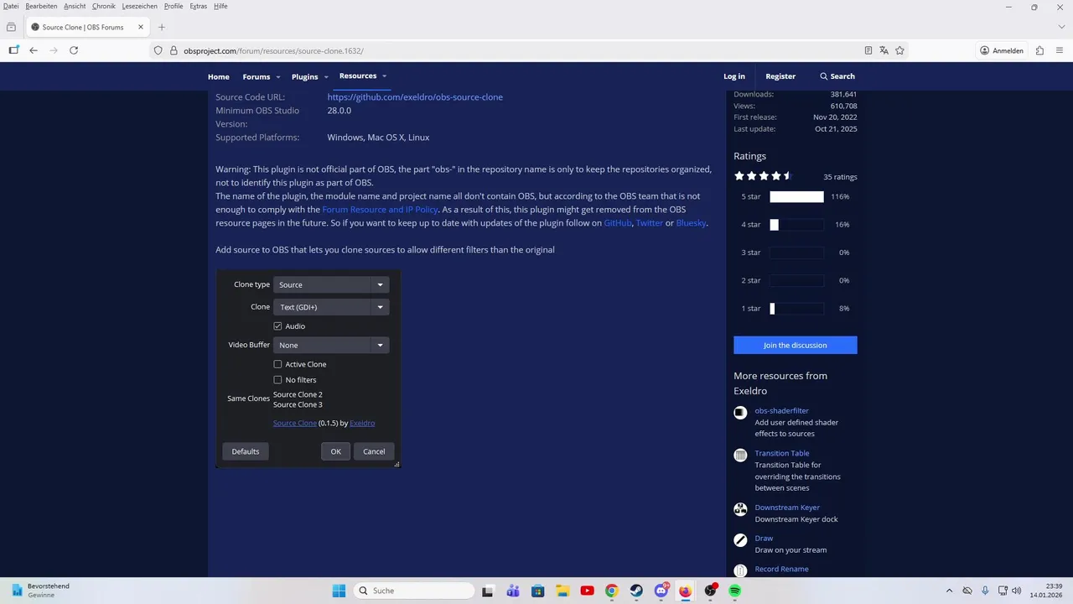Open the Clone type dropdown showing Source
Image resolution: width=1073 pixels, height=604 pixels.
click(x=331, y=284)
